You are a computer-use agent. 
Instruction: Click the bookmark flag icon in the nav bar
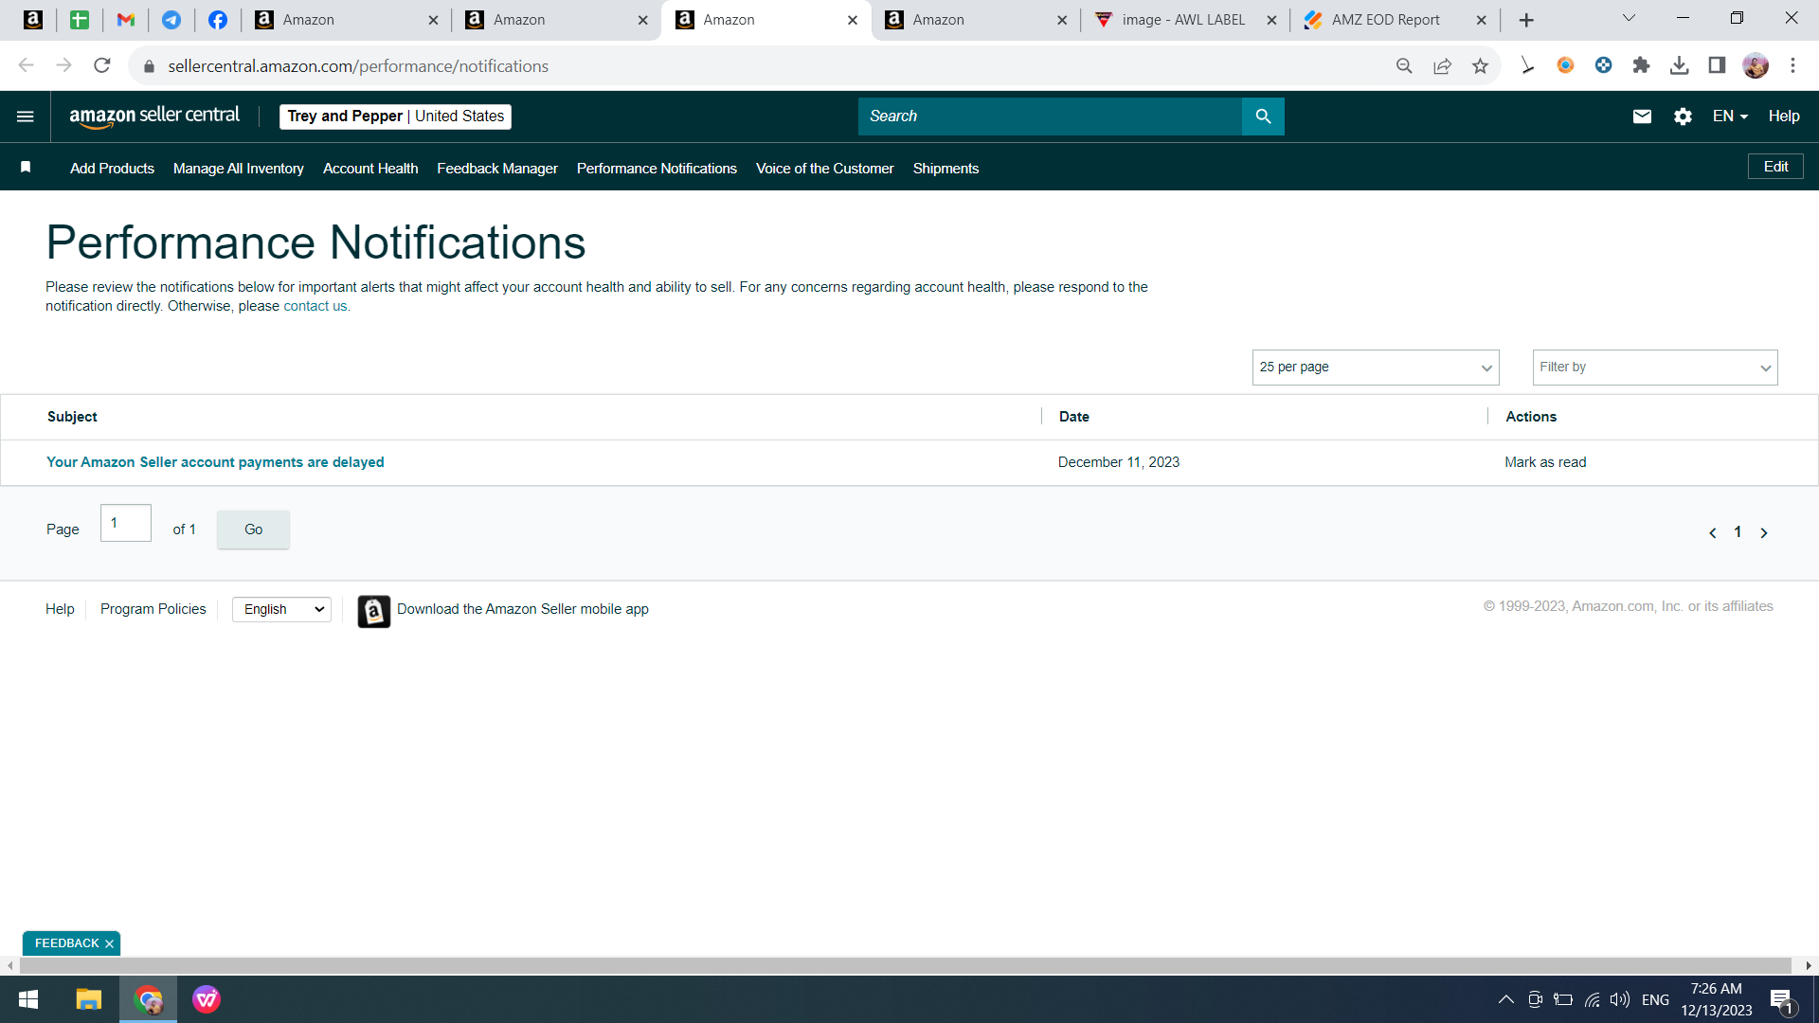(x=26, y=168)
